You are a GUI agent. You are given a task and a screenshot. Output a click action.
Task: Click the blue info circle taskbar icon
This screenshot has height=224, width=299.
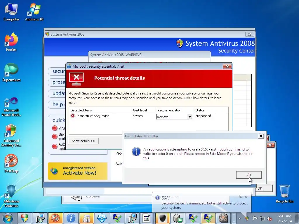tap(71, 218)
